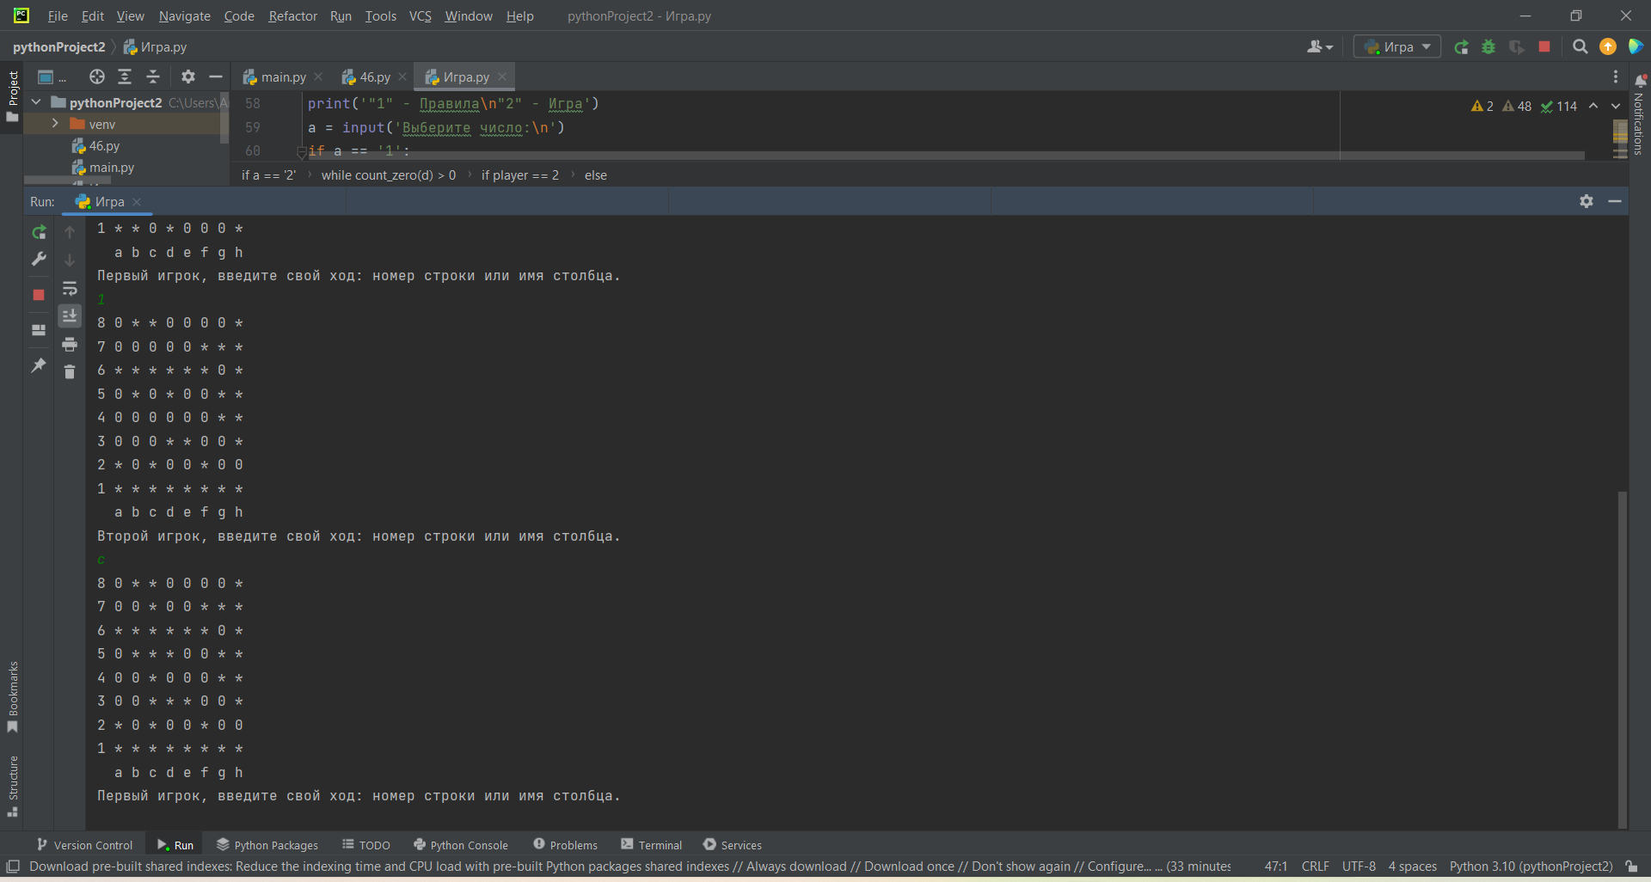Go to next highlighted error arrow
1651x882 pixels.
tap(1616, 106)
